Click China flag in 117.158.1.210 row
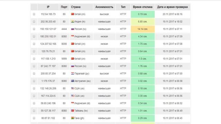The width and height of the screenshot is (221, 124). point(73,59)
